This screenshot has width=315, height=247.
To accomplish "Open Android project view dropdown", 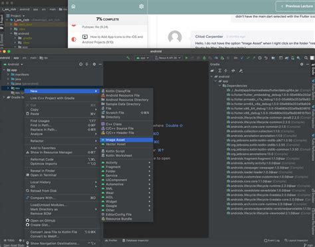I will pyautogui.click(x=13, y=65).
